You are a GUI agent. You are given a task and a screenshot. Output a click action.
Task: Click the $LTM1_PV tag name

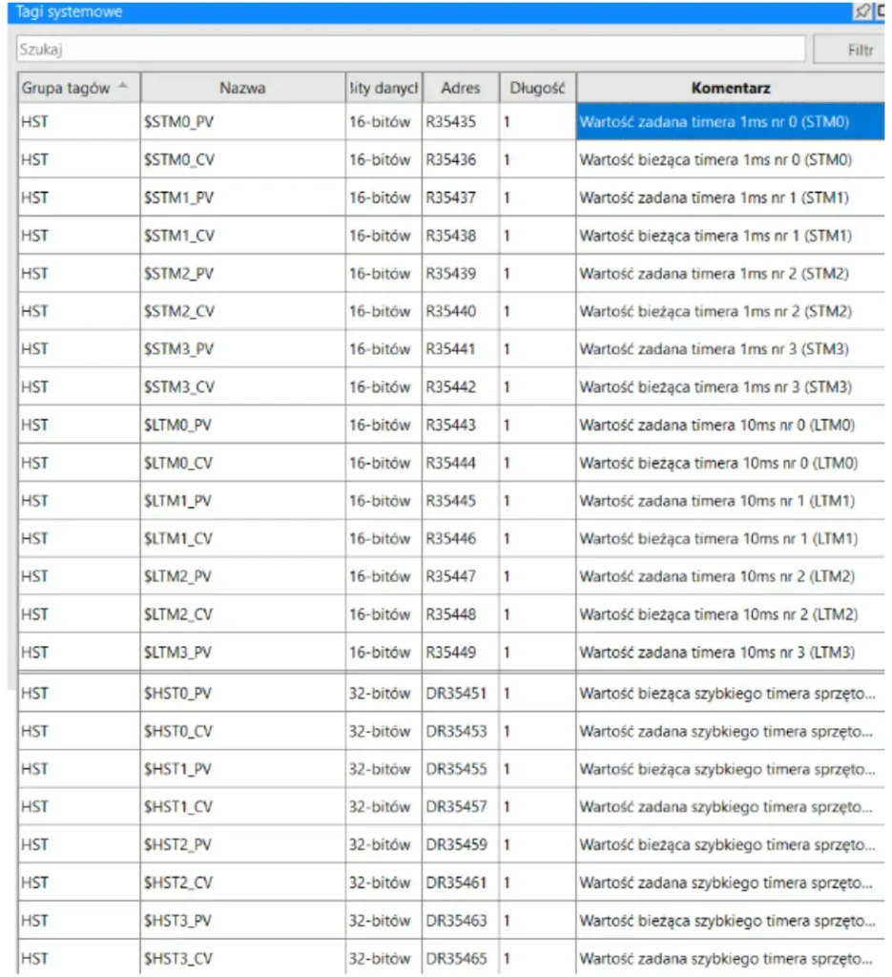(x=177, y=500)
